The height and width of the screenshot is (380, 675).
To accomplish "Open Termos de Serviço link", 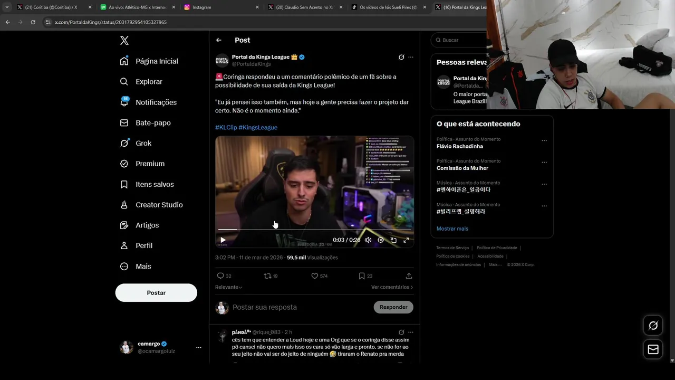I will [452, 248].
